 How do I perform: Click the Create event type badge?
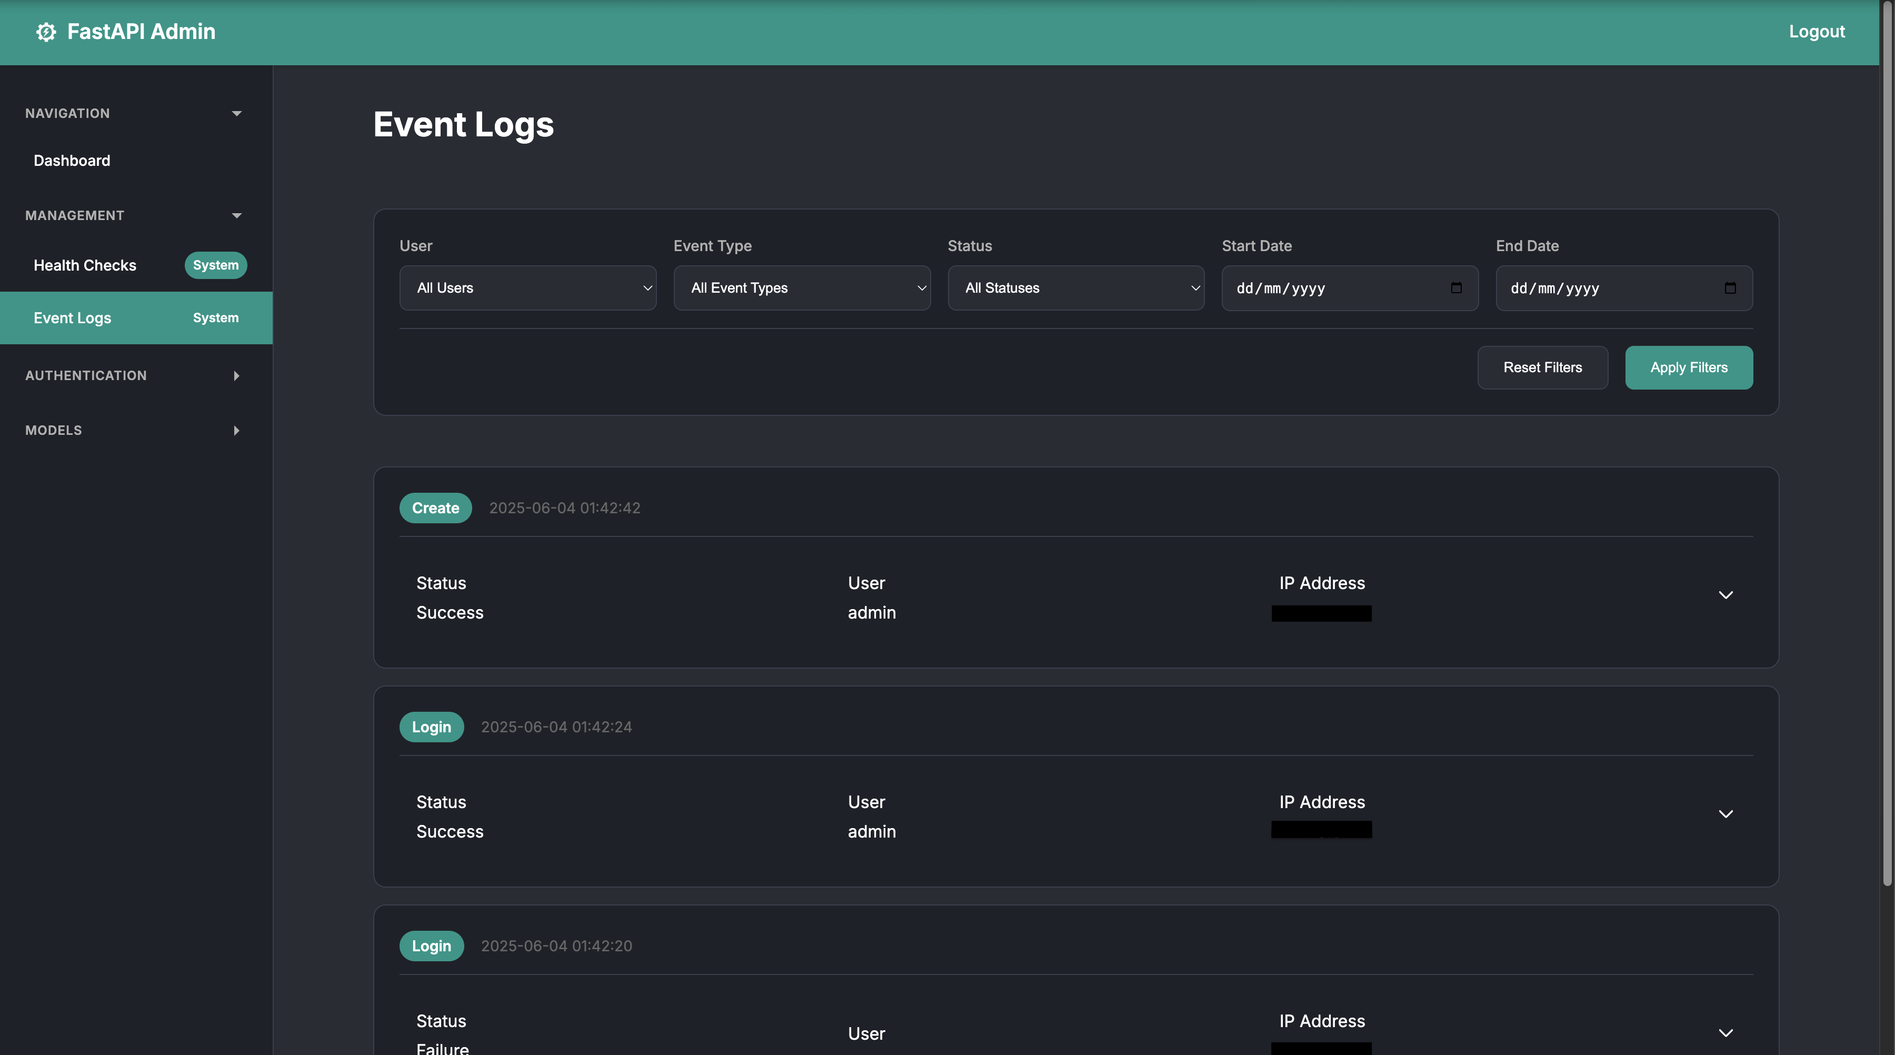(x=435, y=509)
